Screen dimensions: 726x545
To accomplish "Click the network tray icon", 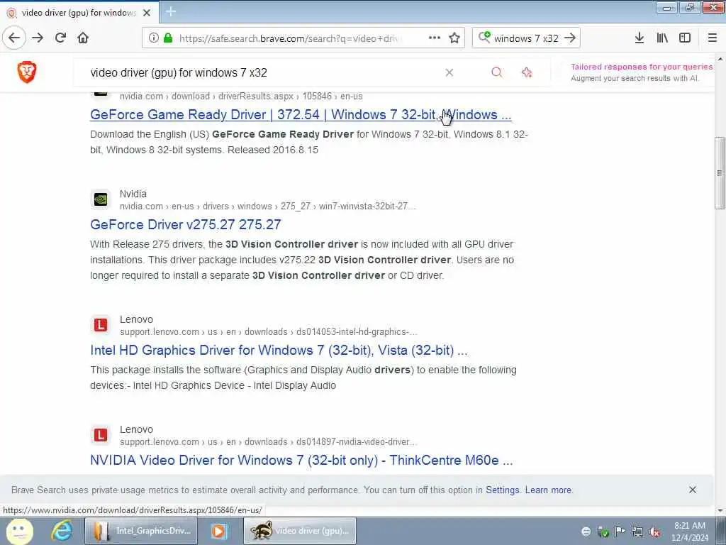I will pyautogui.click(x=637, y=532).
